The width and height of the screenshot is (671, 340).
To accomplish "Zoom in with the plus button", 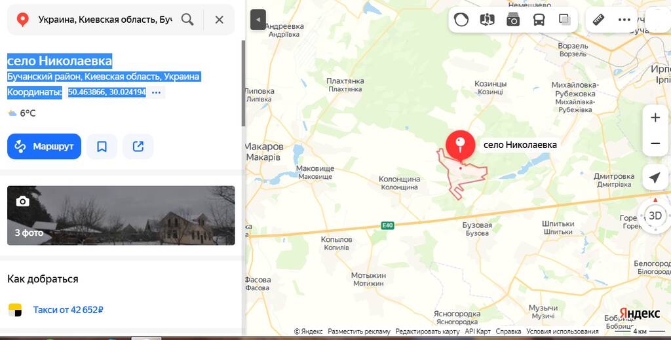I will pos(655,118).
